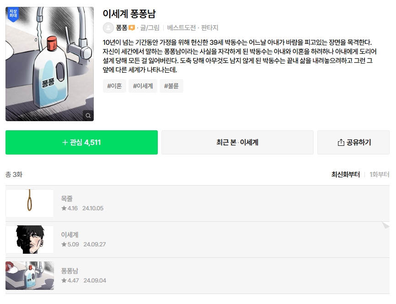
Task: Click the share icon in 공유하기
Action: point(341,143)
